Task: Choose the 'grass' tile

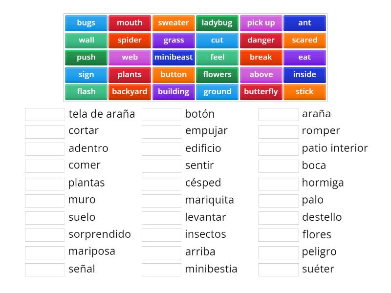Action: tap(174, 40)
